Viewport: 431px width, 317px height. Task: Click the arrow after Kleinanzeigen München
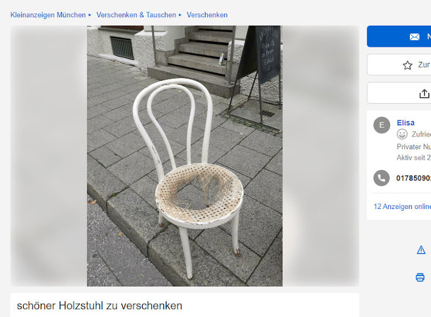click(90, 15)
